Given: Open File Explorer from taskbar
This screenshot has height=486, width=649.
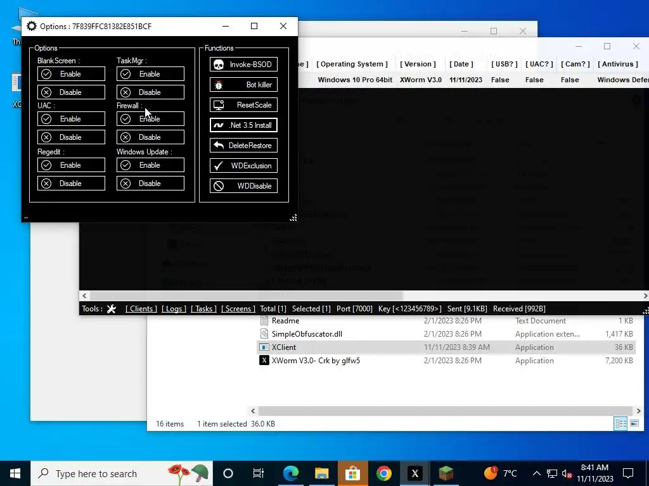Looking at the screenshot, I should point(321,473).
